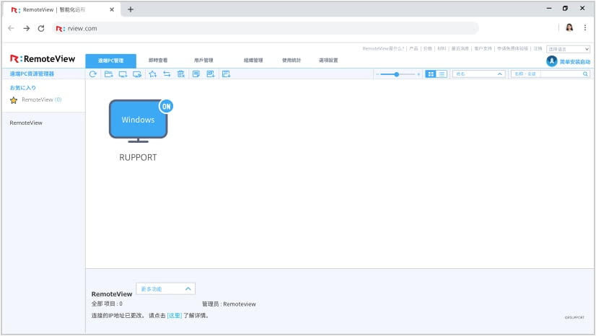
Task: Click the 简单安装启动 link
Action: [574, 61]
